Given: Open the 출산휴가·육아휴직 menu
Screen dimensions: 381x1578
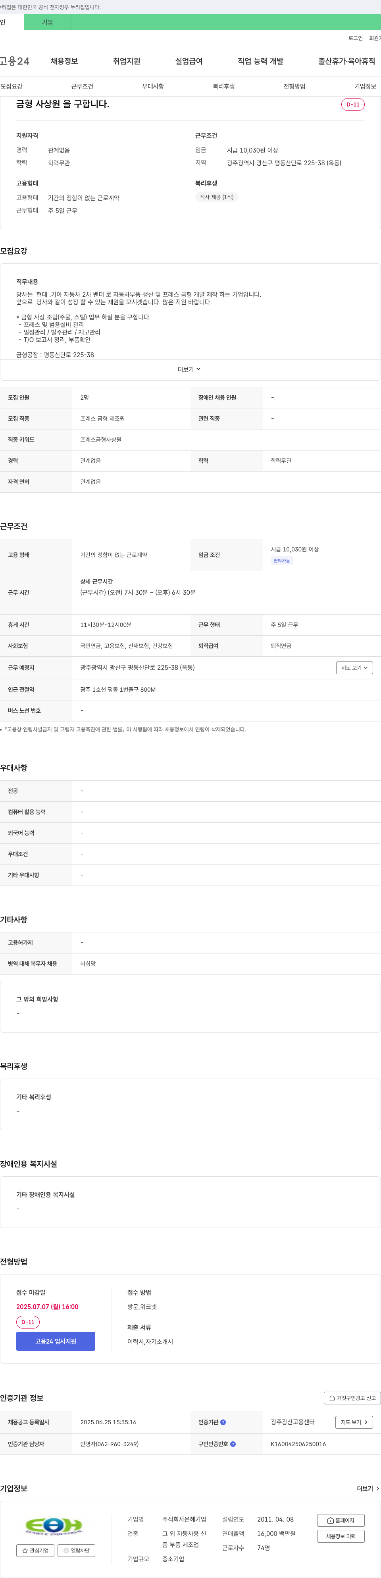Looking at the screenshot, I should (x=347, y=61).
